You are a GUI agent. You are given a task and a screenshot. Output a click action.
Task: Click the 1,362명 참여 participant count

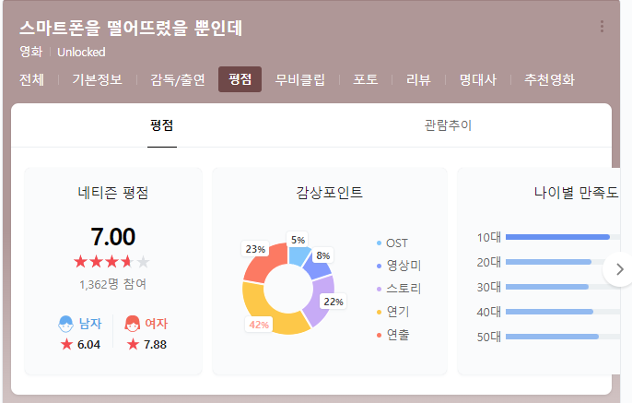coord(112,284)
